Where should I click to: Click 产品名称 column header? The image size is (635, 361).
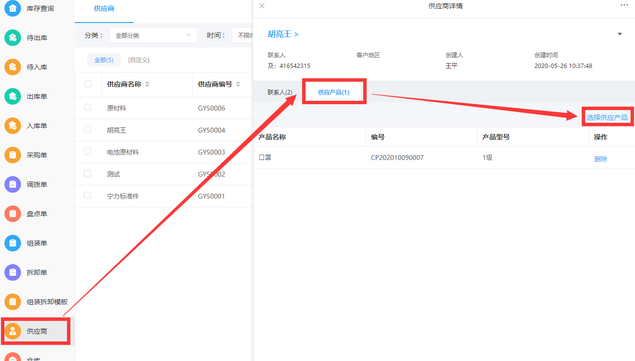coord(272,137)
